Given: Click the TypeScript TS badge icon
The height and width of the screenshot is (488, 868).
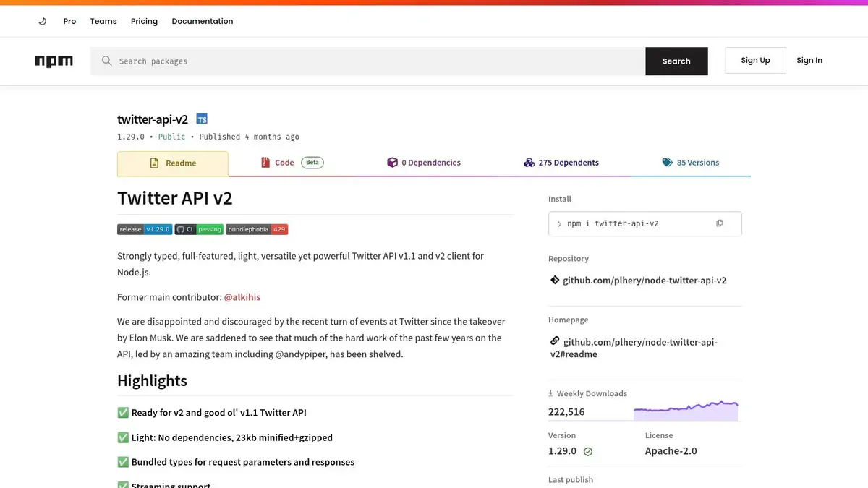Looking at the screenshot, I should click(x=202, y=119).
